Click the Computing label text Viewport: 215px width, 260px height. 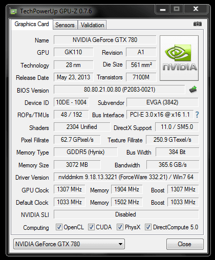coord(36,228)
